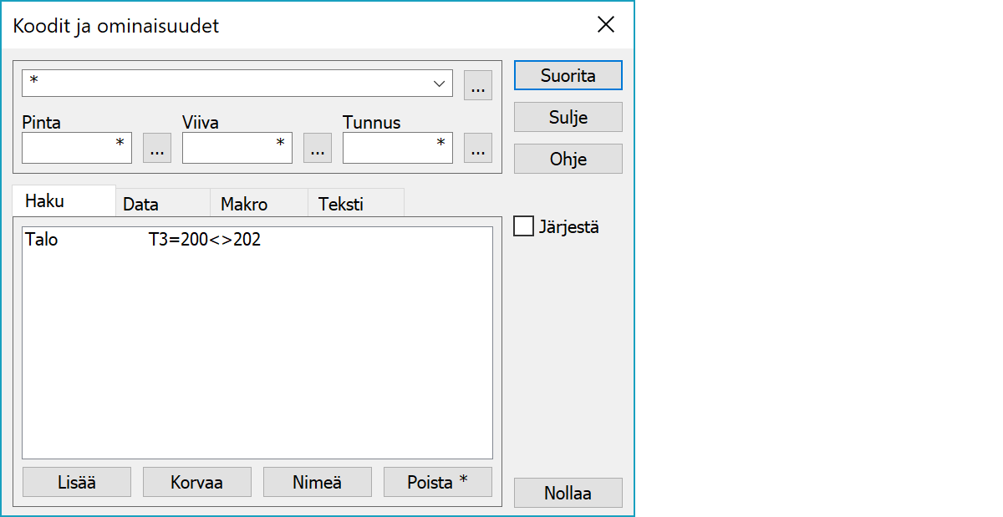Click the browse button beside the top combo box

coord(477,84)
